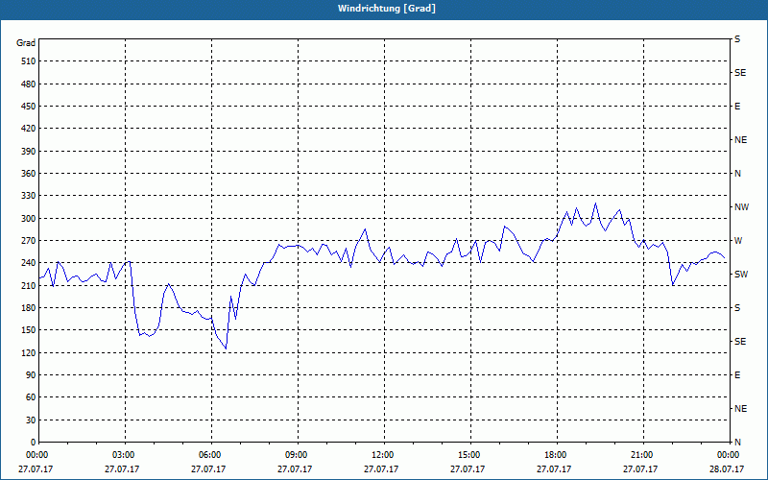
Task: Select the 150 axis value
Action: tap(29, 330)
